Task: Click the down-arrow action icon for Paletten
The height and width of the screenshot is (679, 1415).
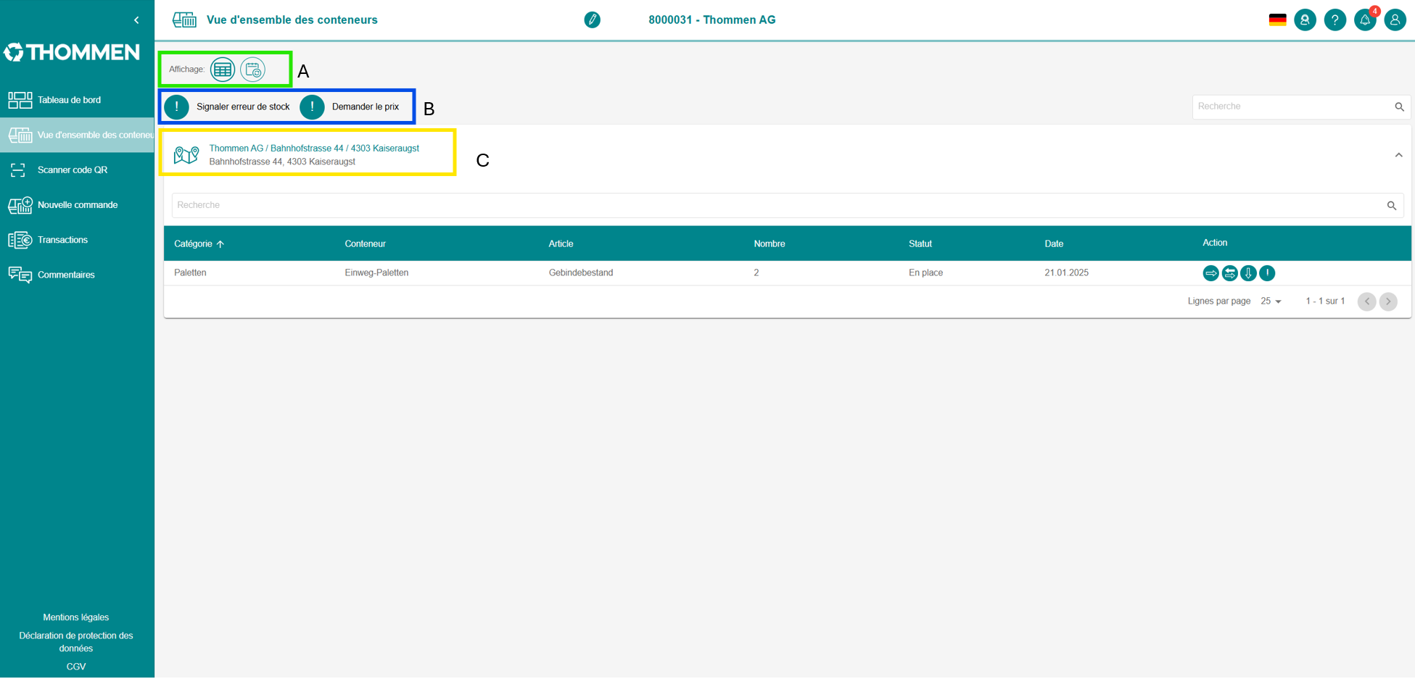Action: tap(1248, 273)
